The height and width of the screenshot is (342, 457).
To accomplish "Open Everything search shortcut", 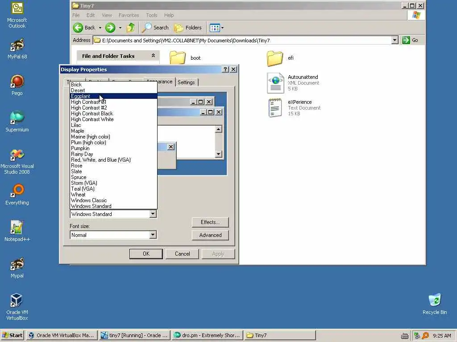I will tap(17, 195).
